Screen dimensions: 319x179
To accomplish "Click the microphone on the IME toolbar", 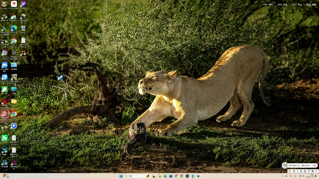I will [x=301, y=171].
